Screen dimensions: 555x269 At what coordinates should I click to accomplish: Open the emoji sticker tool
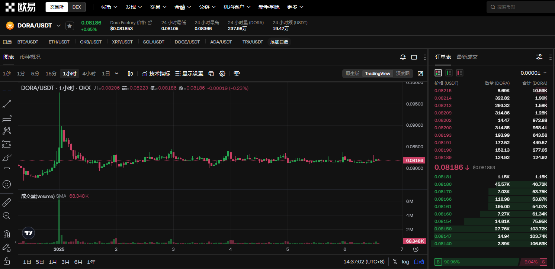click(x=7, y=184)
